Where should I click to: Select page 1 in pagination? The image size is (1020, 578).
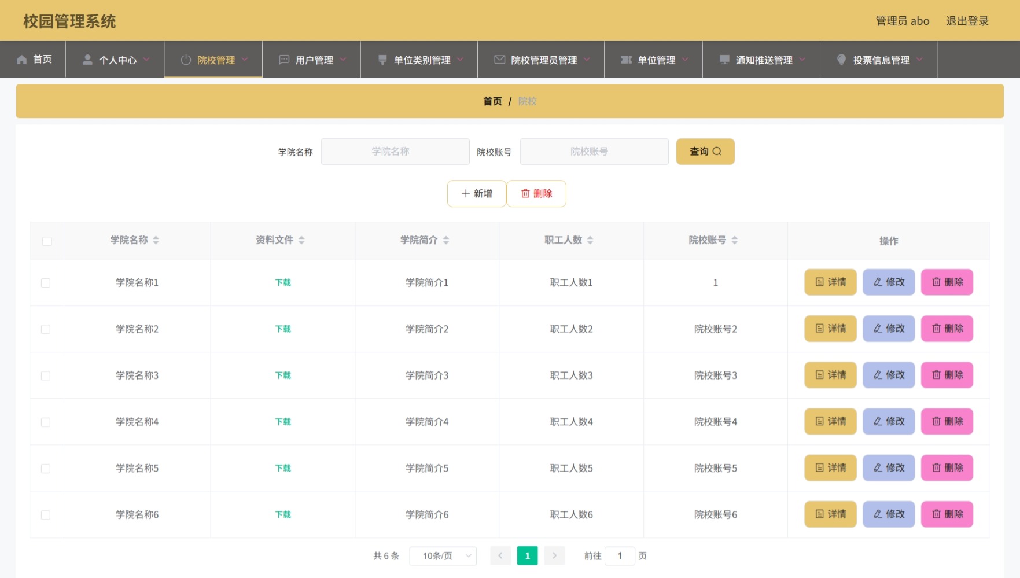tap(527, 555)
